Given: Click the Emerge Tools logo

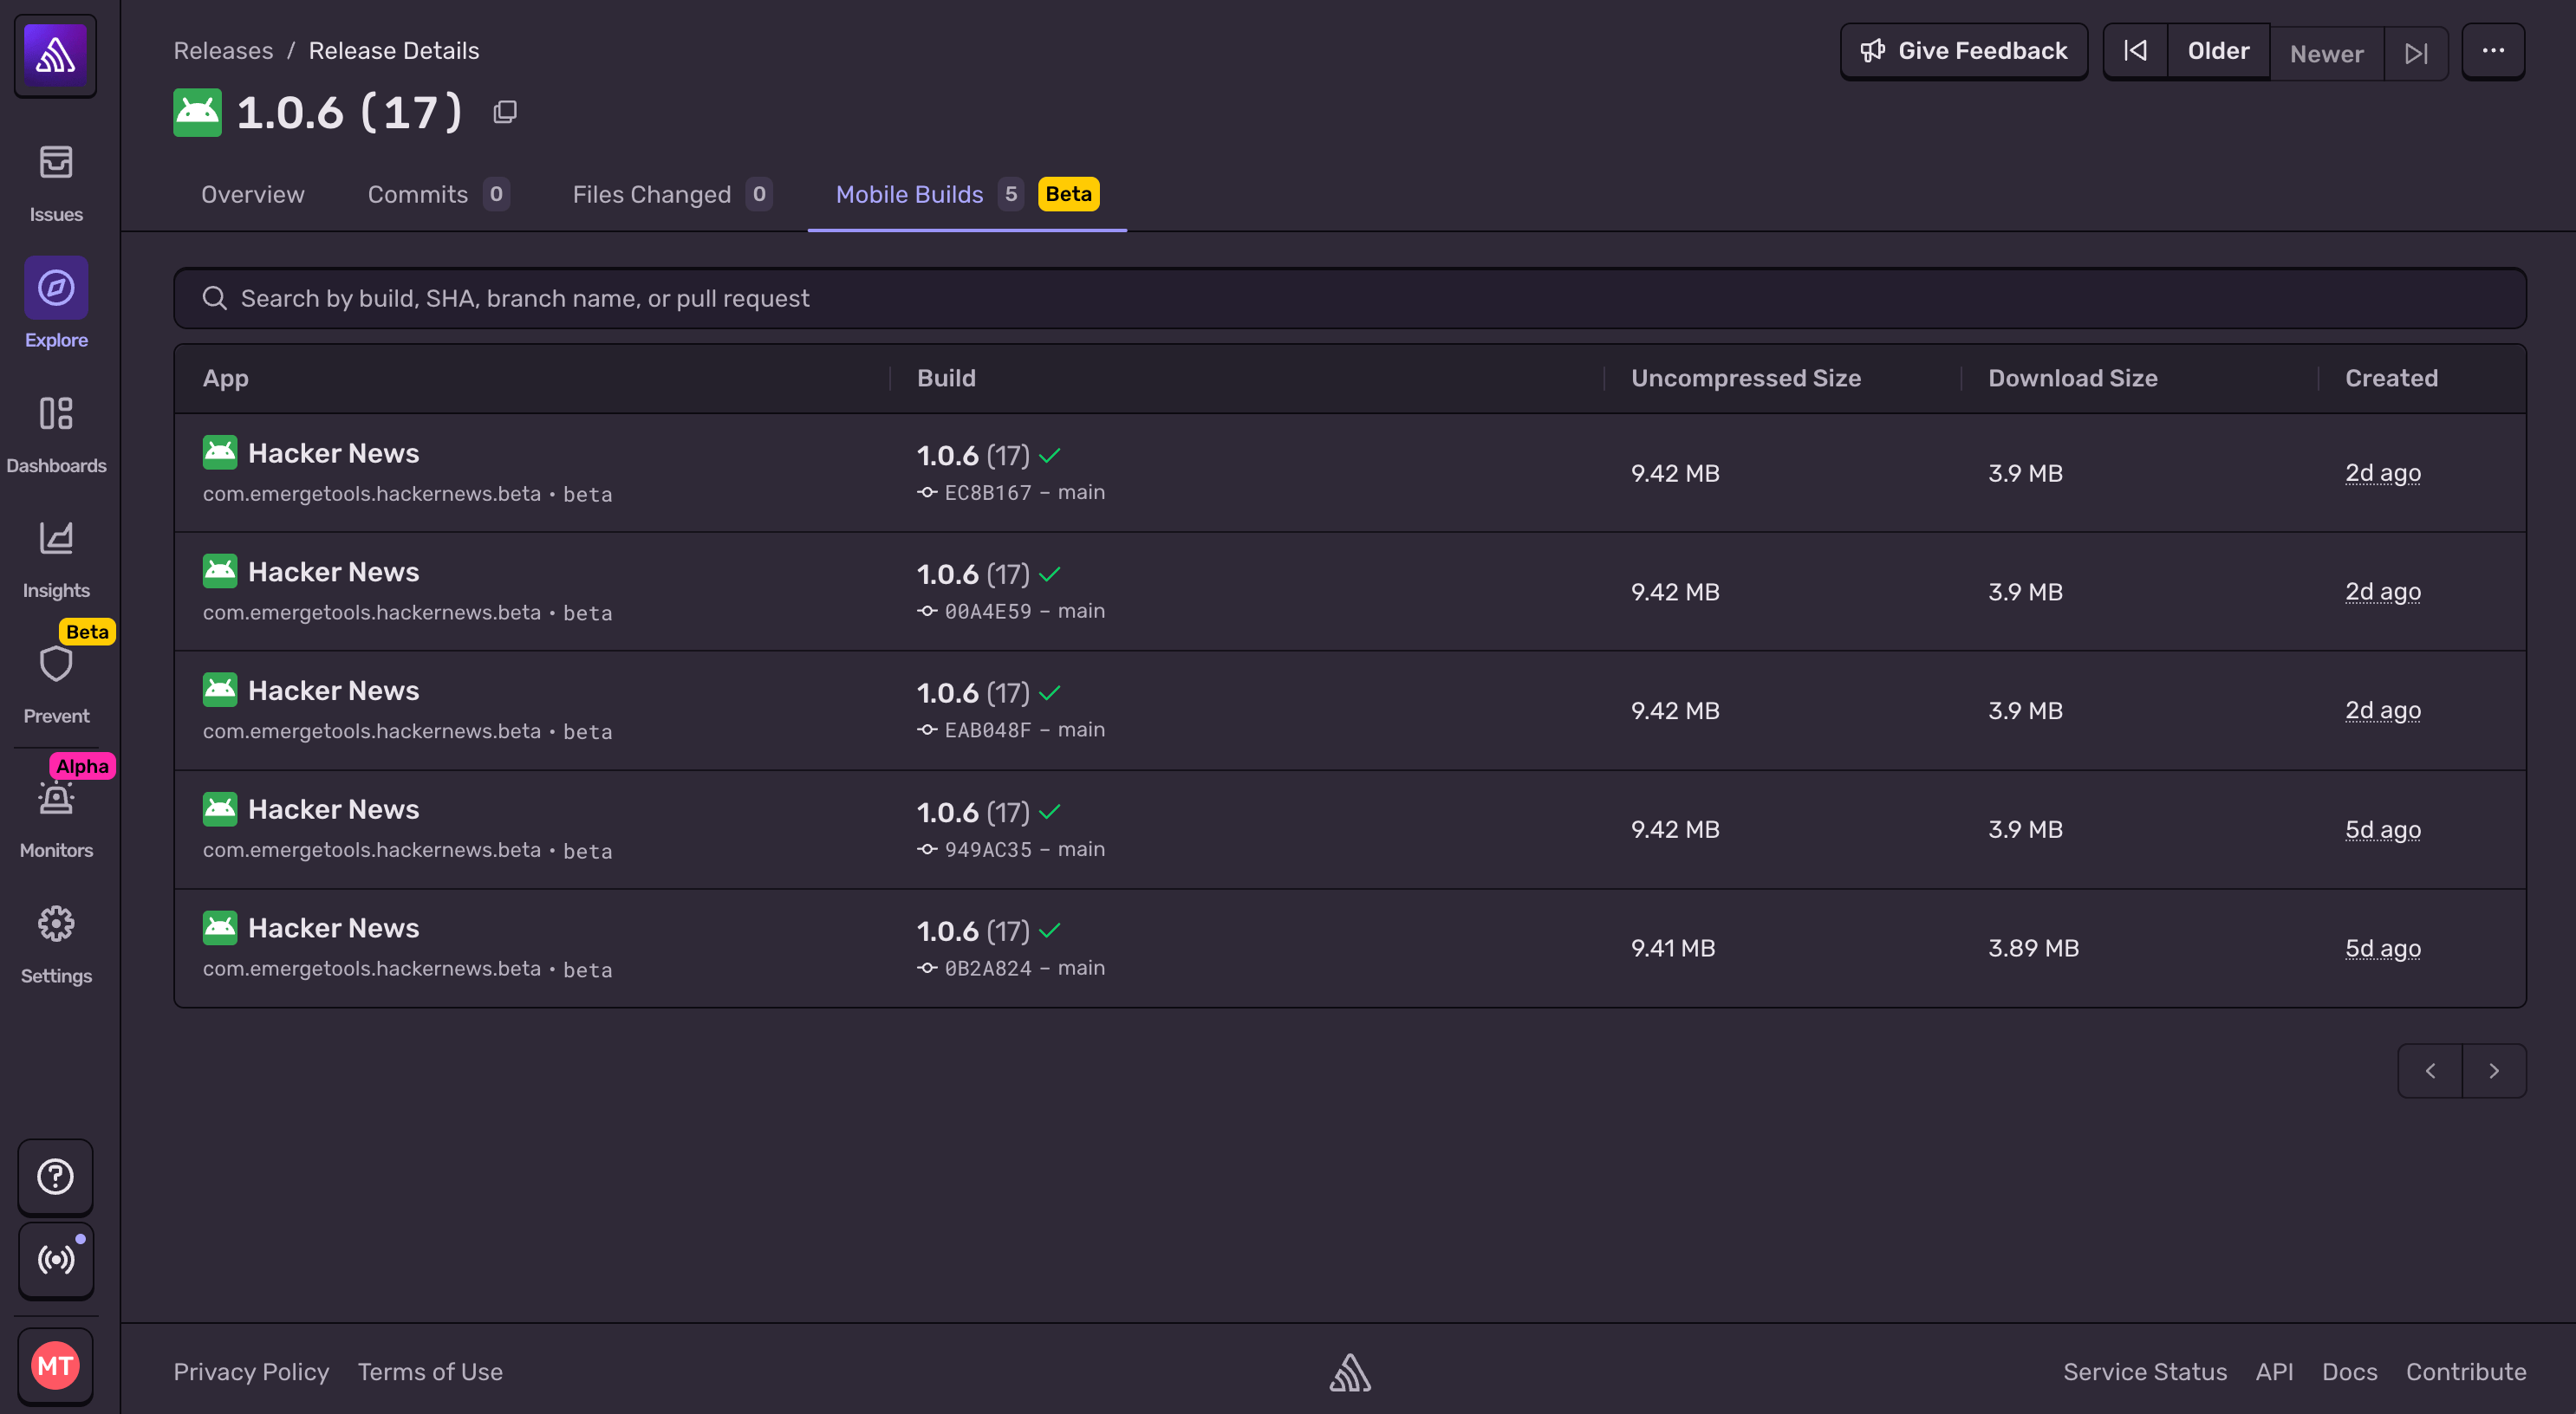Looking at the screenshot, I should point(55,55).
